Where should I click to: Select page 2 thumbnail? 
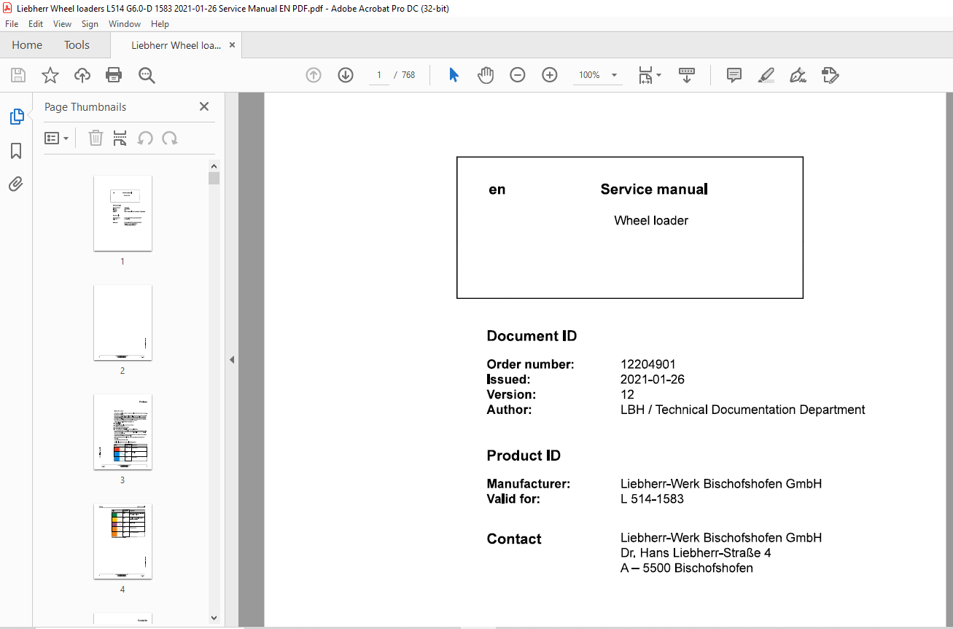pos(122,322)
